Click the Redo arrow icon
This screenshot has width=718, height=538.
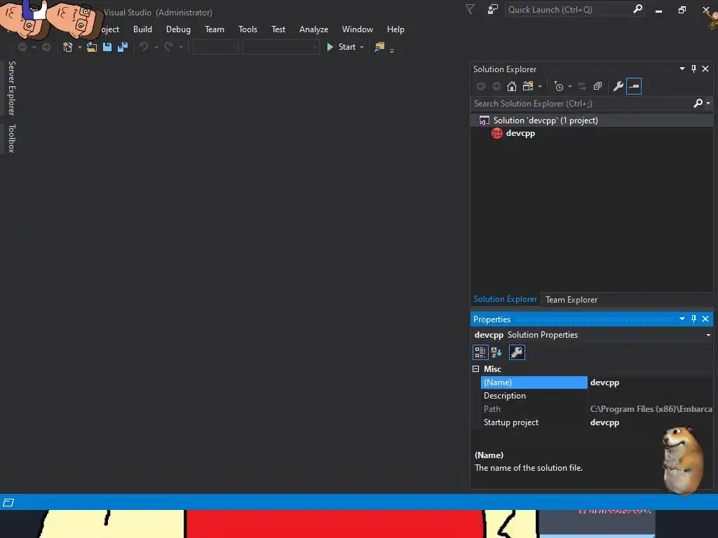tap(168, 47)
